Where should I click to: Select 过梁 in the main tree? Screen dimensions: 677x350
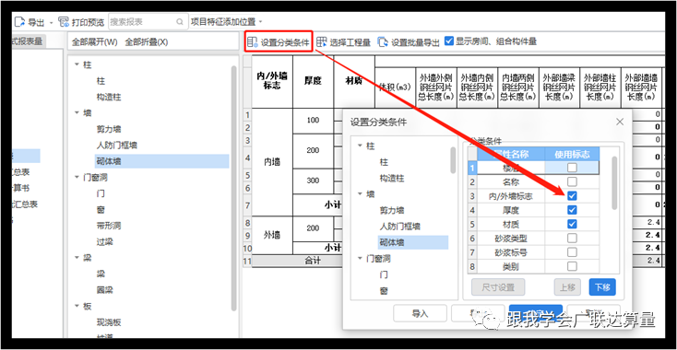point(105,242)
